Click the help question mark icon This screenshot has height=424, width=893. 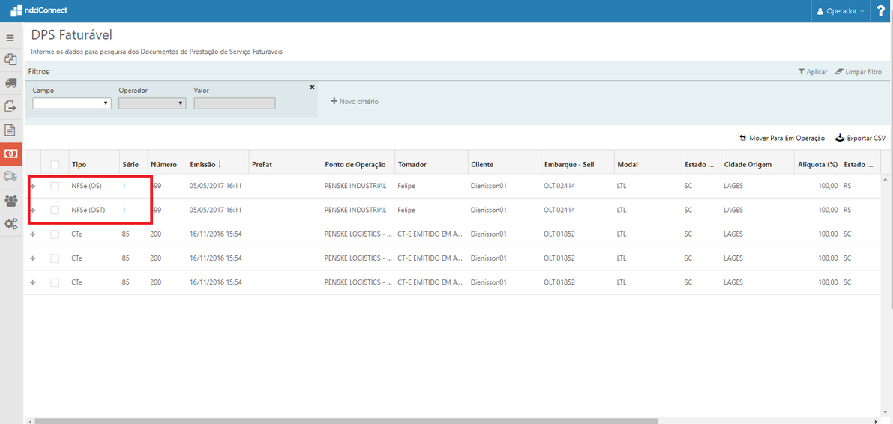coord(881,11)
